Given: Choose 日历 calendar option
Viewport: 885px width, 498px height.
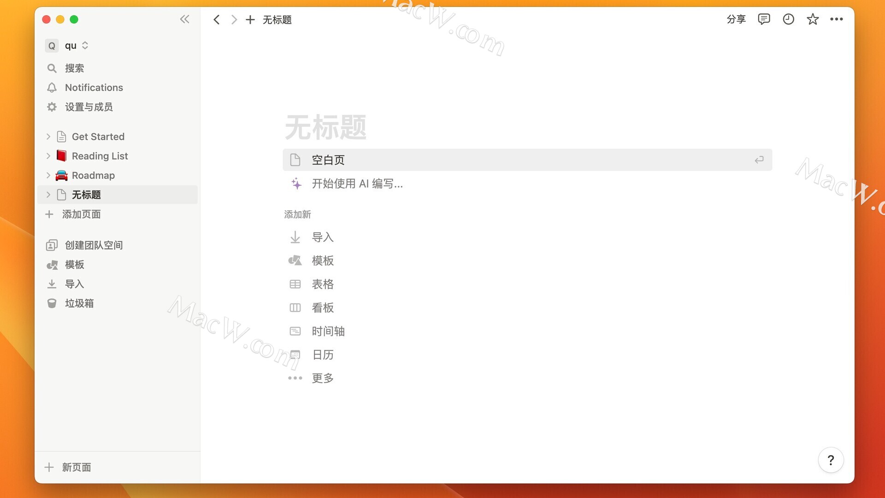Looking at the screenshot, I should pyautogui.click(x=323, y=355).
